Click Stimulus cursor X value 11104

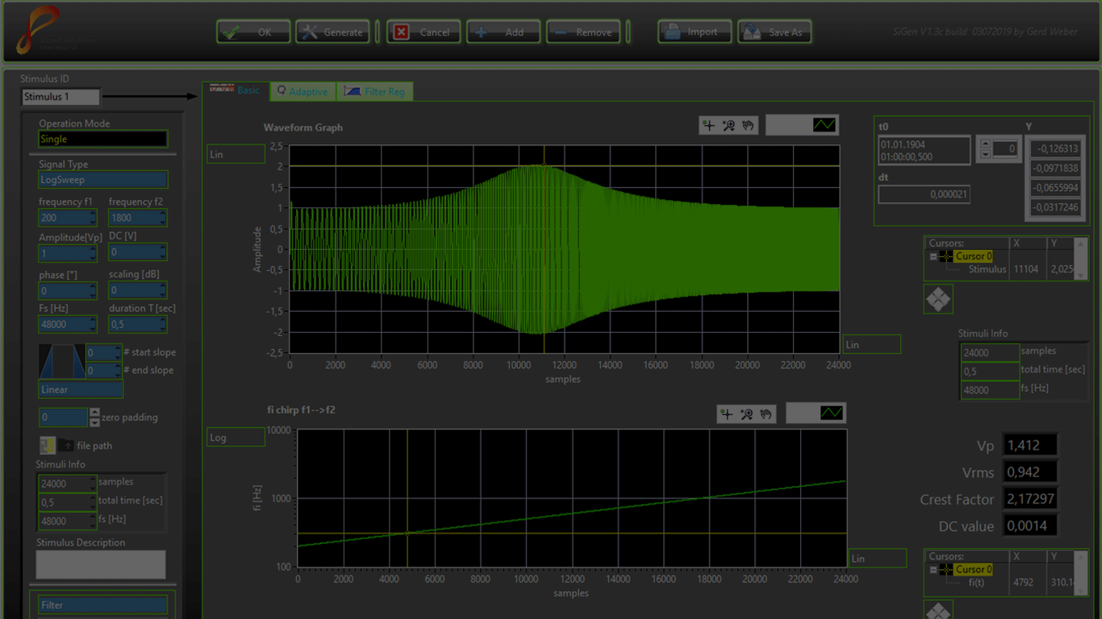tap(1028, 269)
